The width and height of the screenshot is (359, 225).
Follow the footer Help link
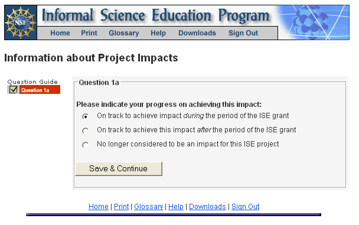tap(176, 207)
